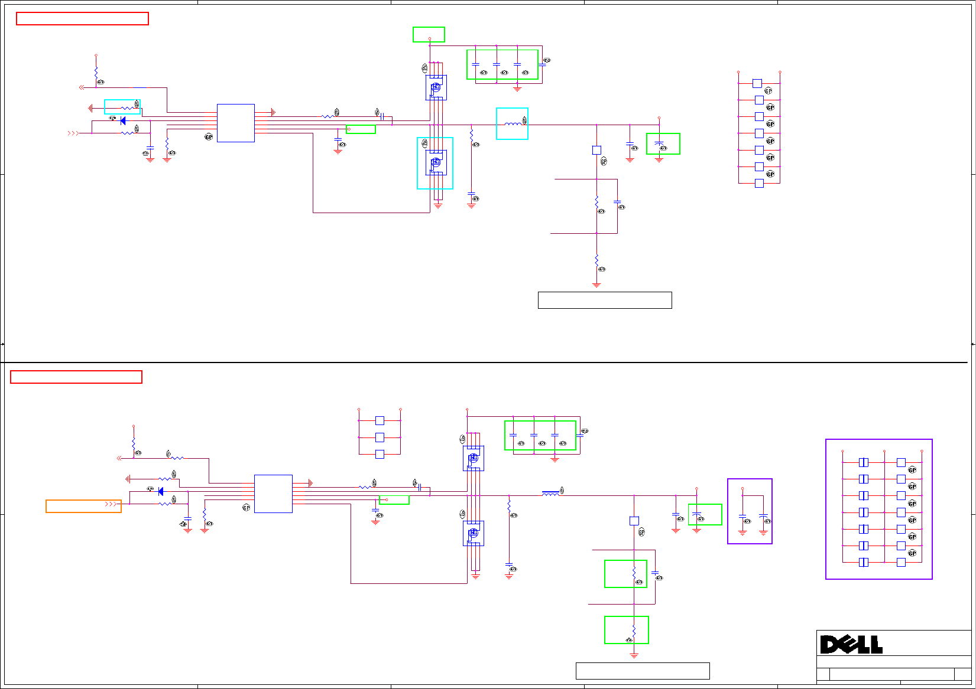The image size is (976, 689).
Task: Click the triple-arrow port inside orange box
Action: (111, 504)
